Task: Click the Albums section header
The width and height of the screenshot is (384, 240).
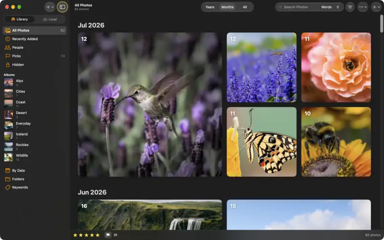Action: 9,75
